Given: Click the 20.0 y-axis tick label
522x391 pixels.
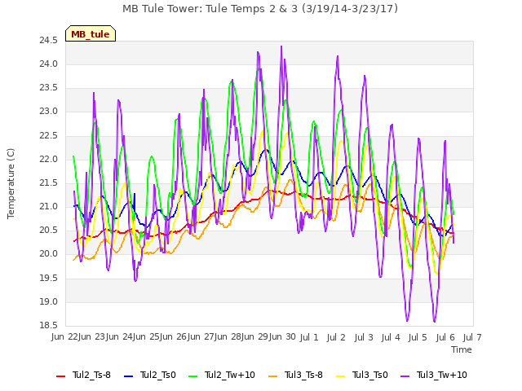Looking at the screenshot, I should 48,254.
